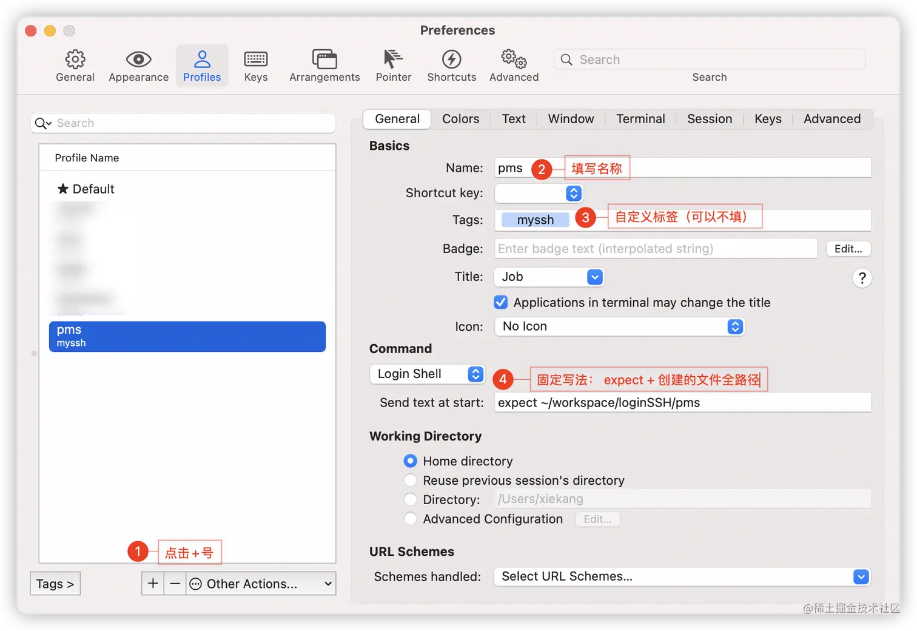Open the Title dropdown showing Job
Image resolution: width=917 pixels, height=631 pixels.
549,277
